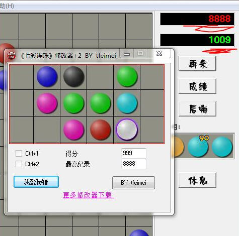
Task: Click the green ball below the black ball
Action: [73, 103]
